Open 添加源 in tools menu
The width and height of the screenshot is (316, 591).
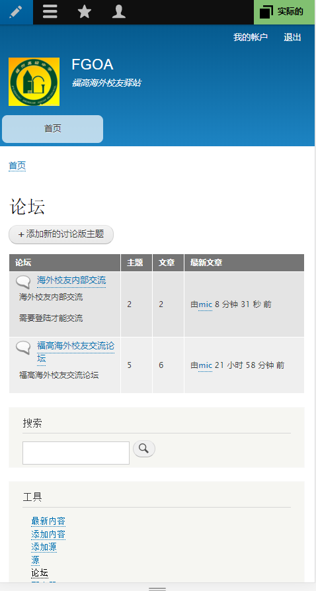[44, 547]
